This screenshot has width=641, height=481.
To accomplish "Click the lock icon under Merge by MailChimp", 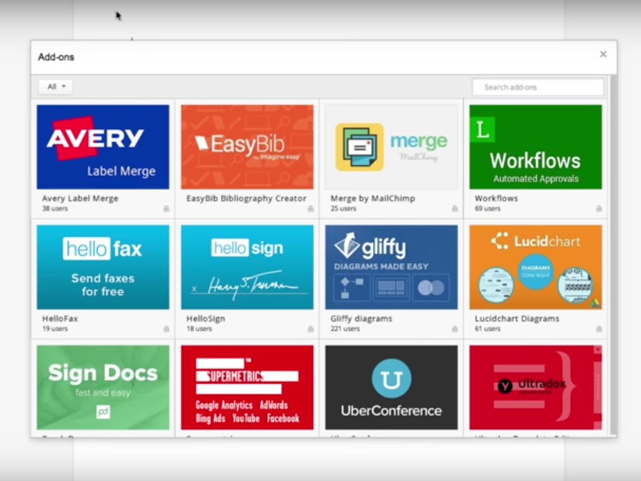I will [455, 209].
